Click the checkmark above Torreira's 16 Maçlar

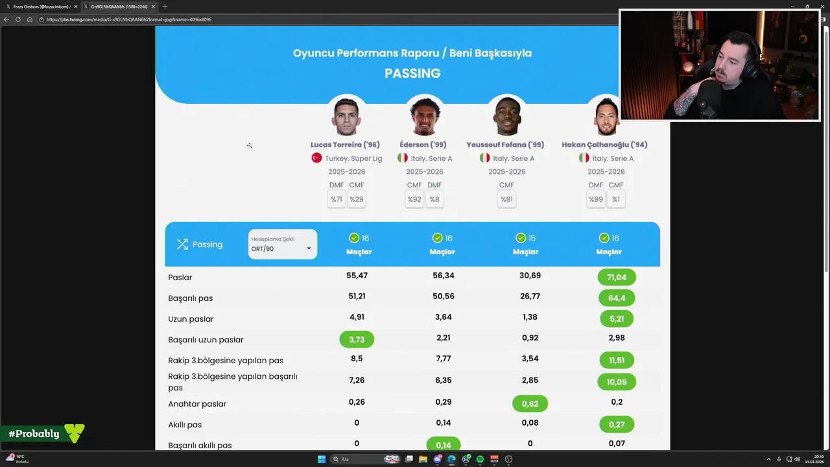pyautogui.click(x=354, y=238)
